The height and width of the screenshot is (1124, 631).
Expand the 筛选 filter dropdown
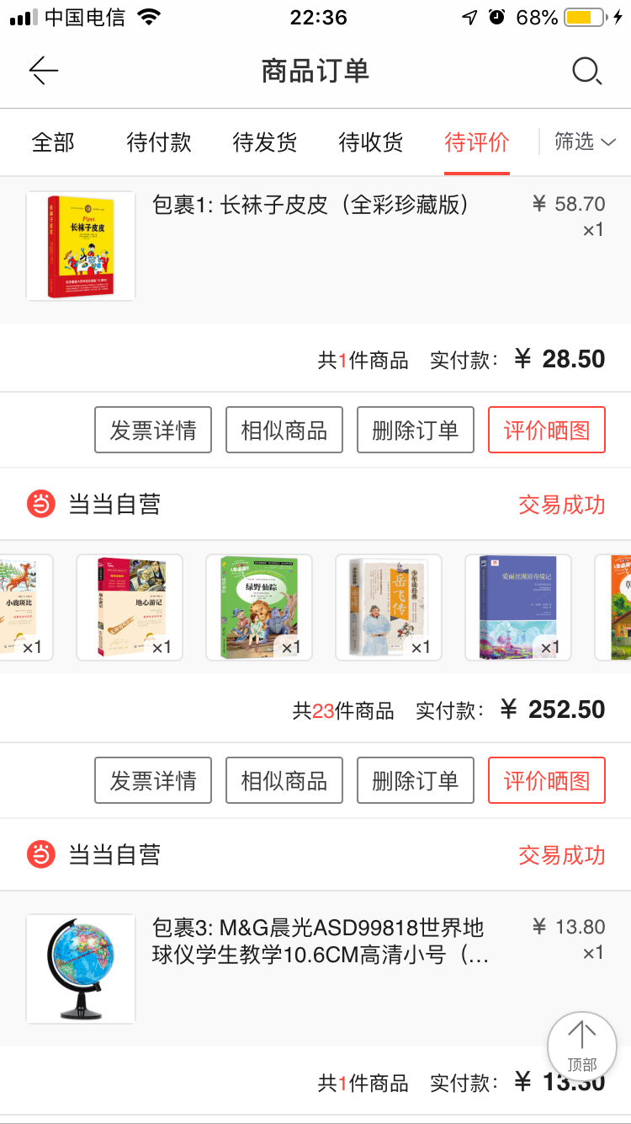click(585, 142)
